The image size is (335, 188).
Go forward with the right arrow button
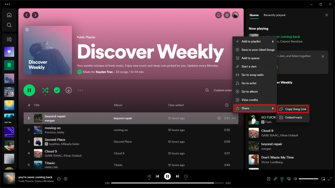coord(35,15)
